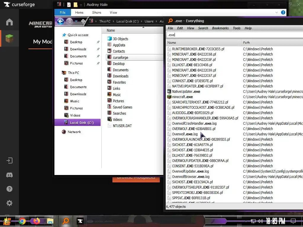
Task: Open the File menu in Everything
Action: click(170, 28)
